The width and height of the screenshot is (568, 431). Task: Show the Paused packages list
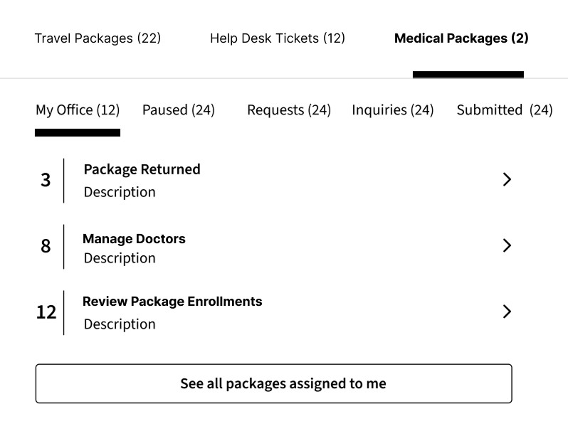point(178,110)
